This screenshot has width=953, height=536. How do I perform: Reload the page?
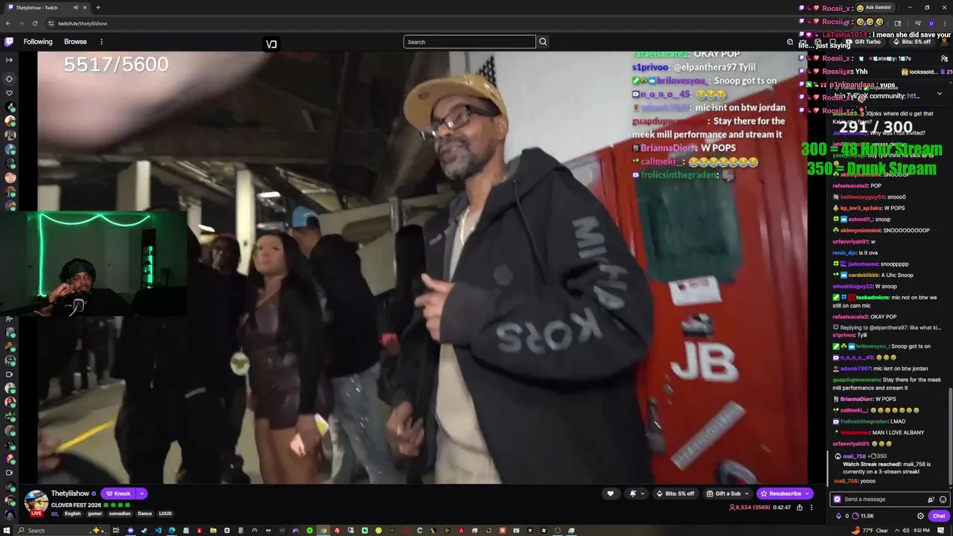[x=35, y=23]
